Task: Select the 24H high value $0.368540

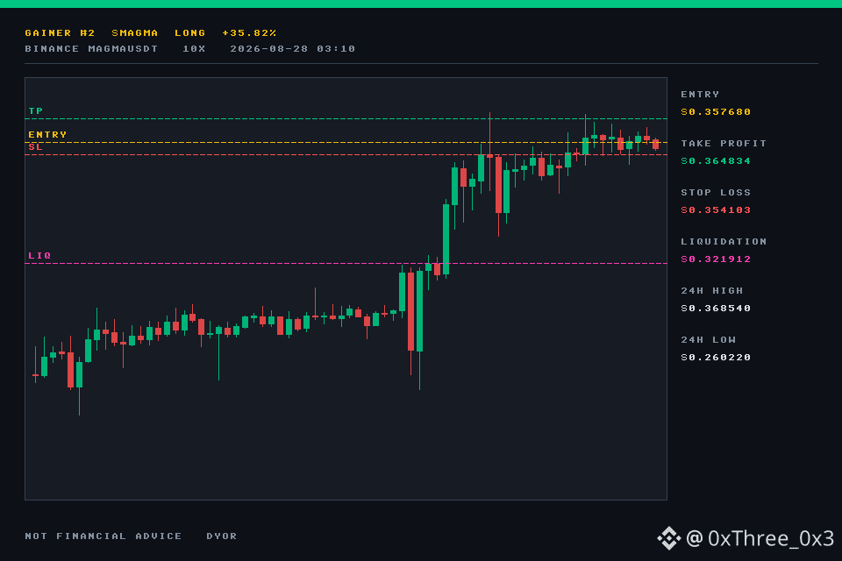Action: click(x=716, y=309)
